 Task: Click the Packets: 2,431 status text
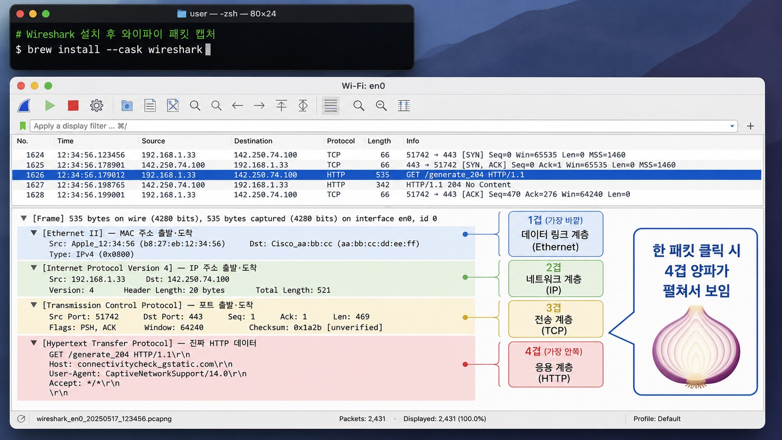tap(362, 419)
